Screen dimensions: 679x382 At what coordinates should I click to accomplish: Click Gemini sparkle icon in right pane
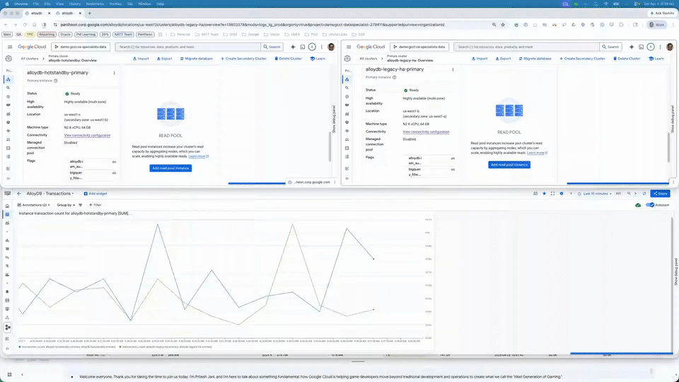coord(632,47)
